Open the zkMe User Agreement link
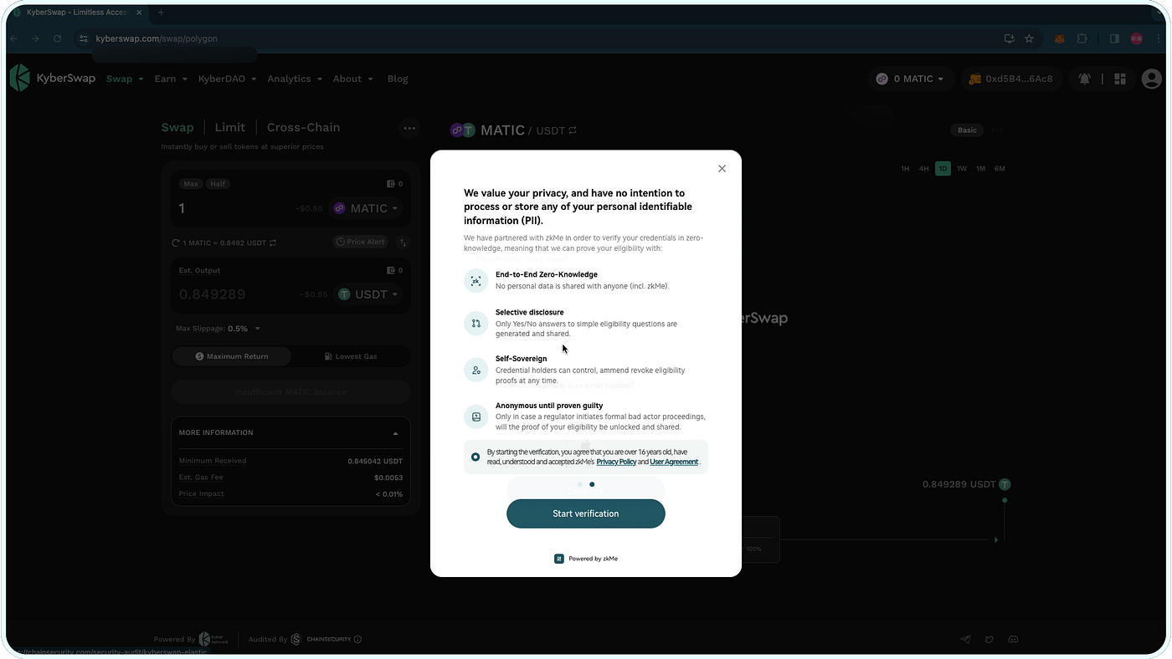1172x659 pixels. tap(674, 462)
